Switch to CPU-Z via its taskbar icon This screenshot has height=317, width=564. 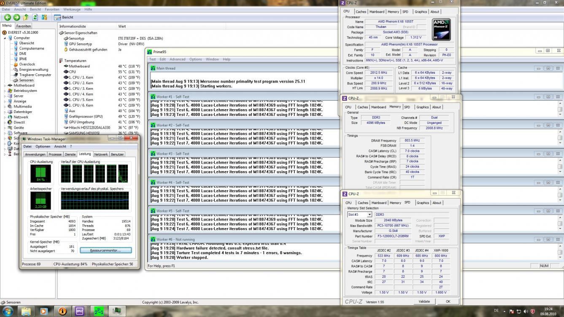[x=80, y=311]
